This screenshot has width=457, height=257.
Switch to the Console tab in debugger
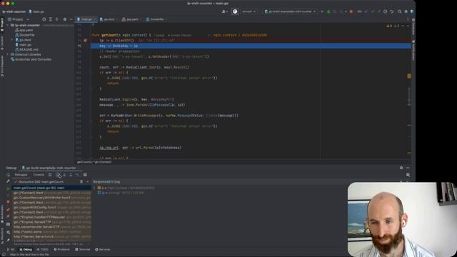(39, 175)
